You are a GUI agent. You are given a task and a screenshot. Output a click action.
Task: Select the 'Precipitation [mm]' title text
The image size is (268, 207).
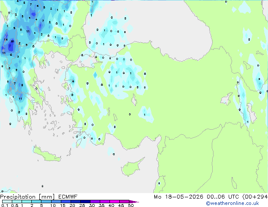click(x=27, y=197)
